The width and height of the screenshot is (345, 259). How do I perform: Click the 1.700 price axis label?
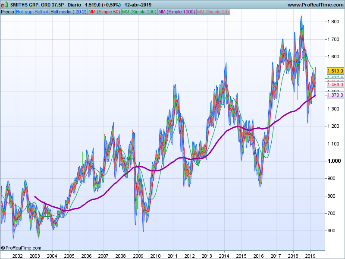333,39
